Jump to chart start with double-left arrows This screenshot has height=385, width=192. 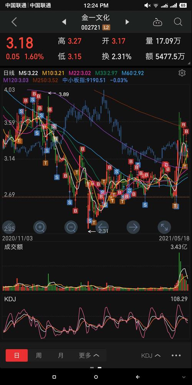click(x=8, y=227)
